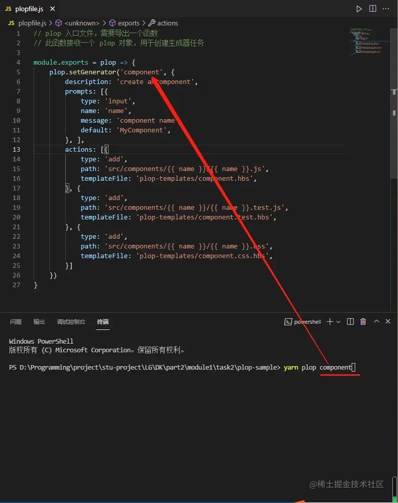The width and height of the screenshot is (398, 503).
Task: Select the powershell terminal label
Action: (x=307, y=322)
